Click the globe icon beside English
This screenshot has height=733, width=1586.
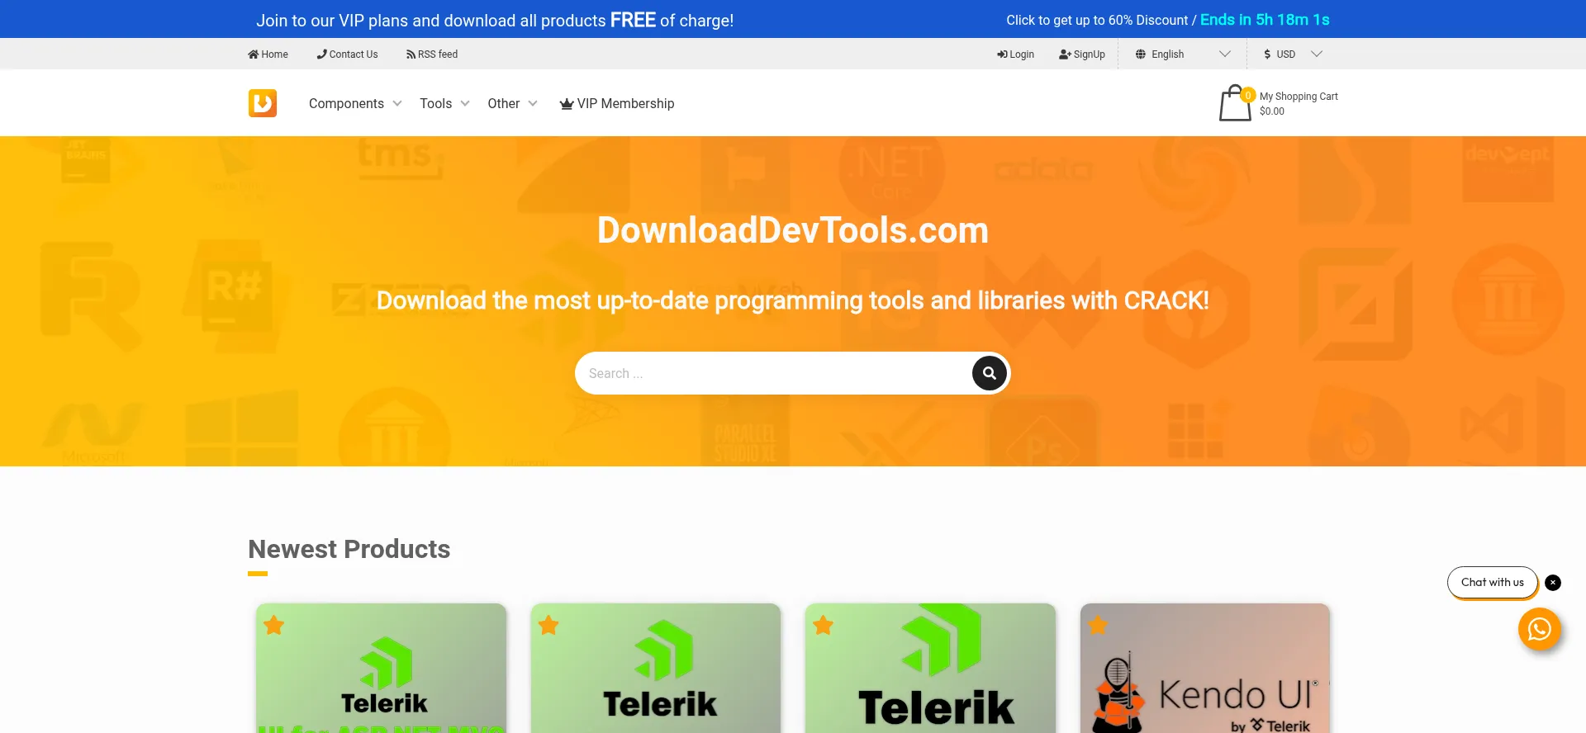(1141, 54)
